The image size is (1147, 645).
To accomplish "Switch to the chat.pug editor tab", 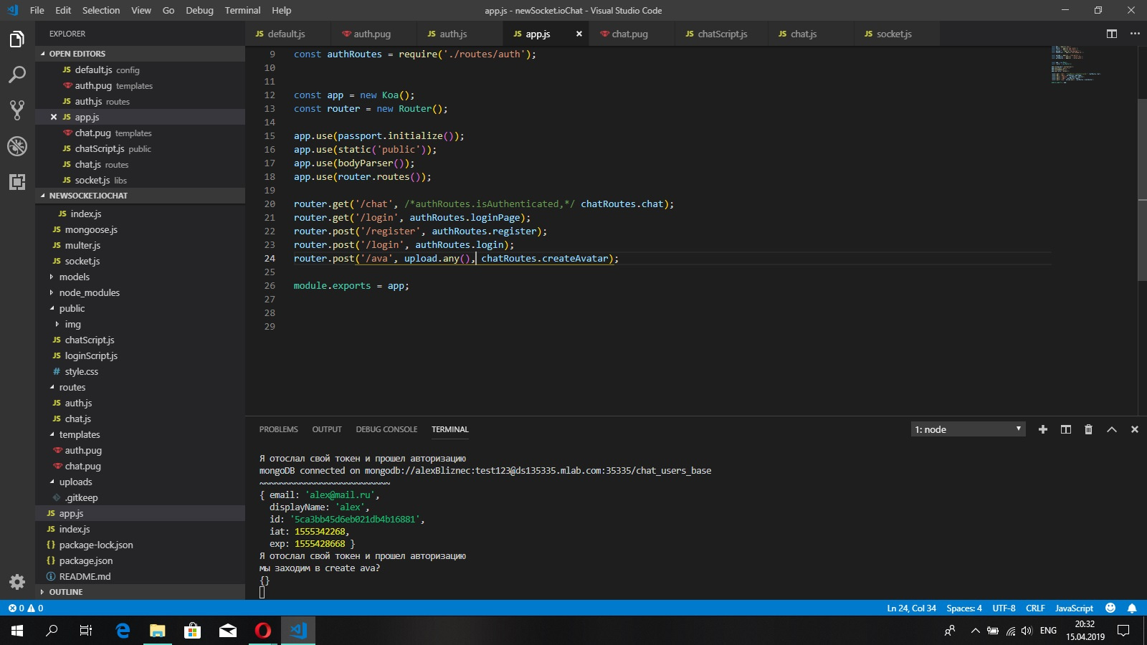I will [631, 34].
